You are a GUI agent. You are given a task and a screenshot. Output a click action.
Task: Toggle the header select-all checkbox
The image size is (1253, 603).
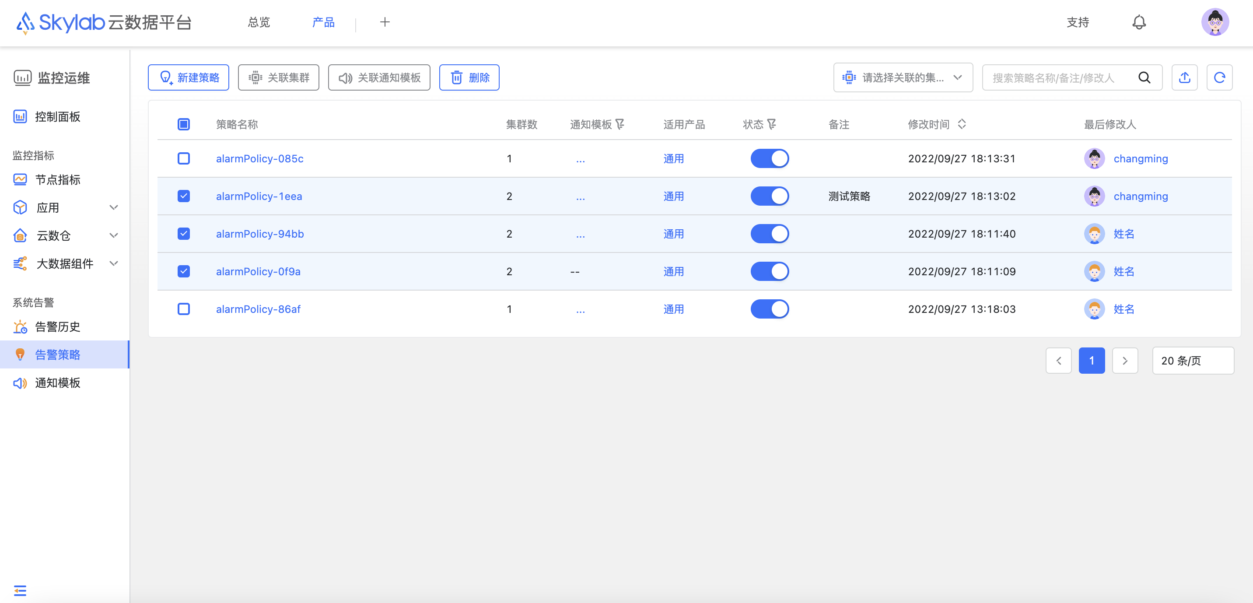[x=183, y=124]
